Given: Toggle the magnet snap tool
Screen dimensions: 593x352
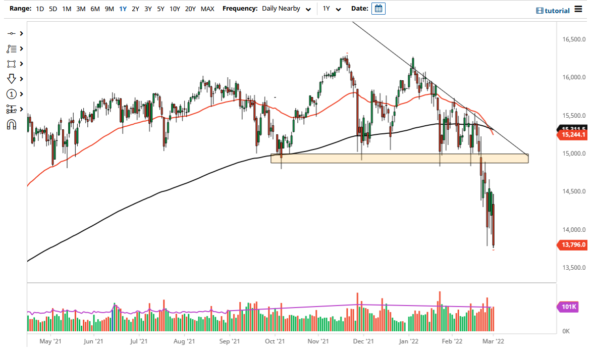Looking at the screenshot, I should pyautogui.click(x=11, y=124).
